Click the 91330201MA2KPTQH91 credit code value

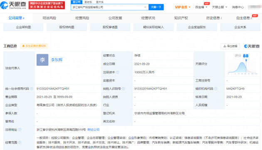point(53,89)
